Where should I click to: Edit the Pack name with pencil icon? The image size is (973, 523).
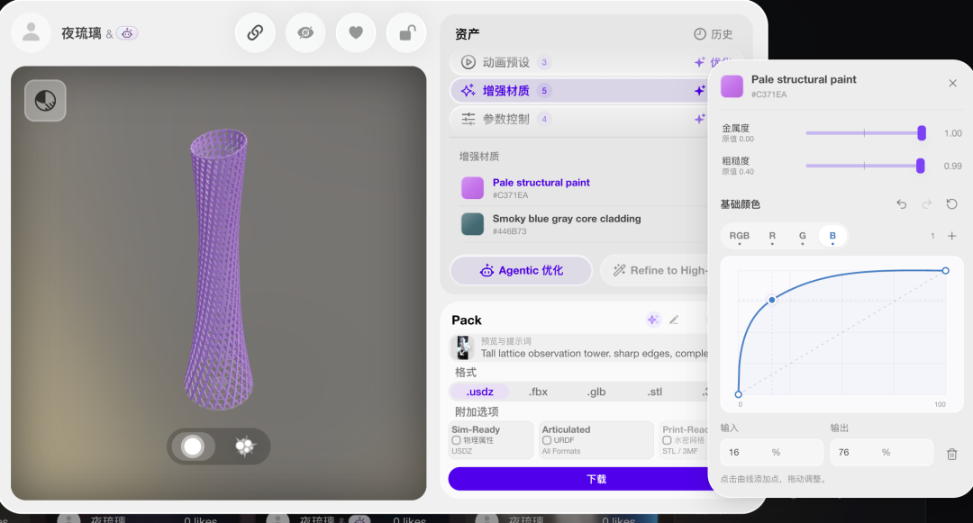pyautogui.click(x=674, y=320)
